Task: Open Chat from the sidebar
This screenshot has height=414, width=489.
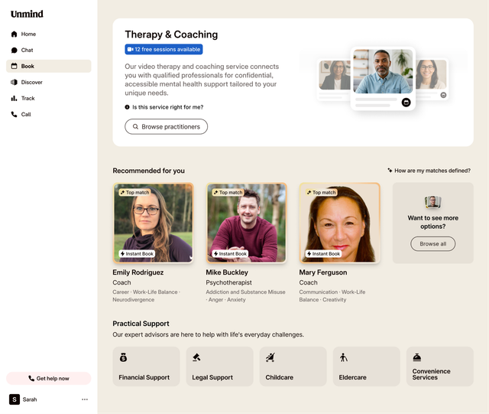Action: [27, 51]
